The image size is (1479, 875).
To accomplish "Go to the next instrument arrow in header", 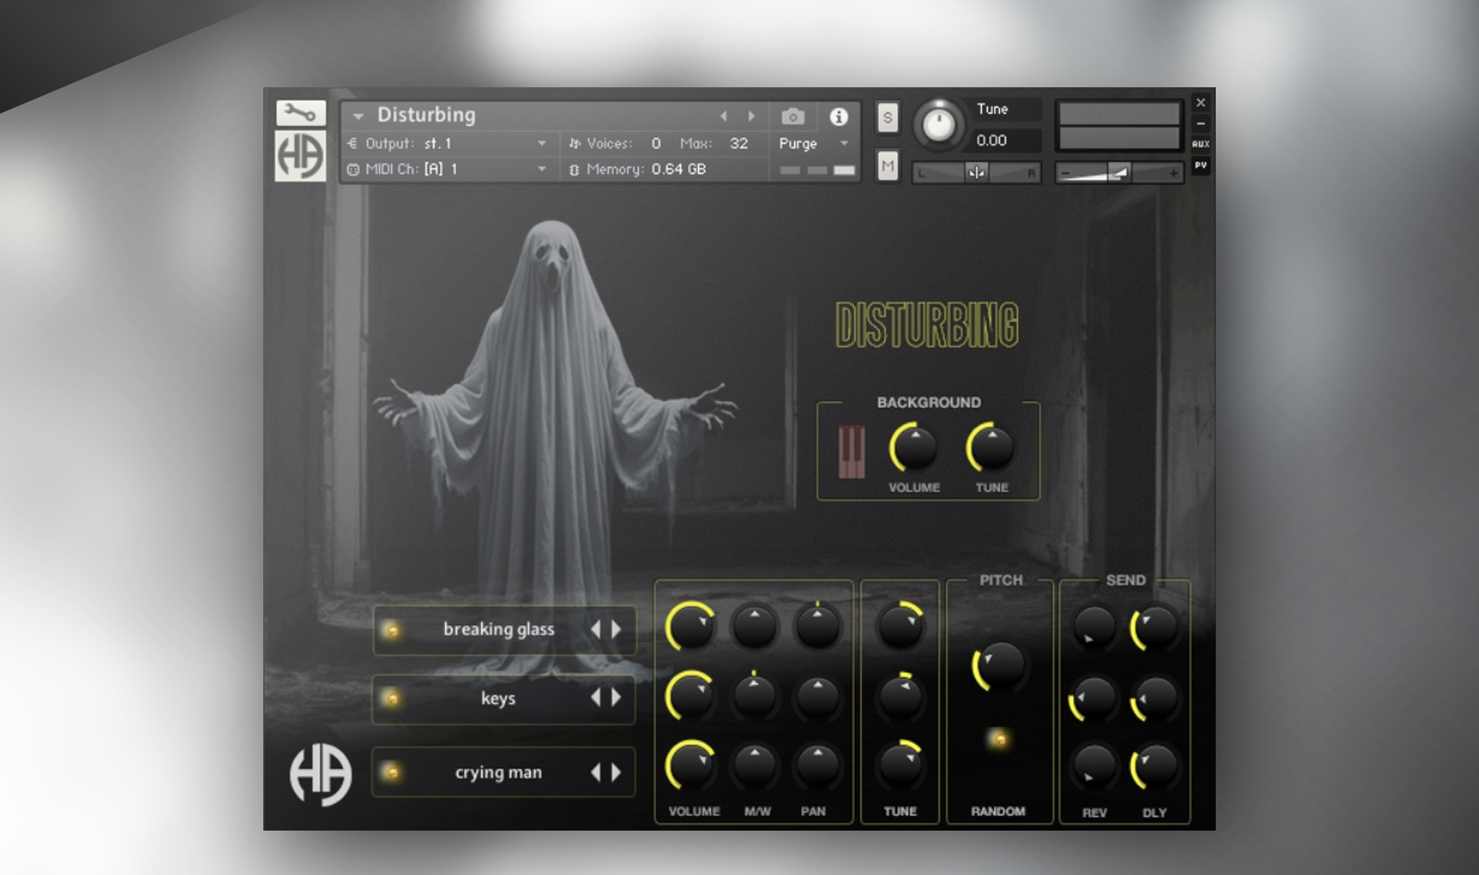I will pos(752,116).
